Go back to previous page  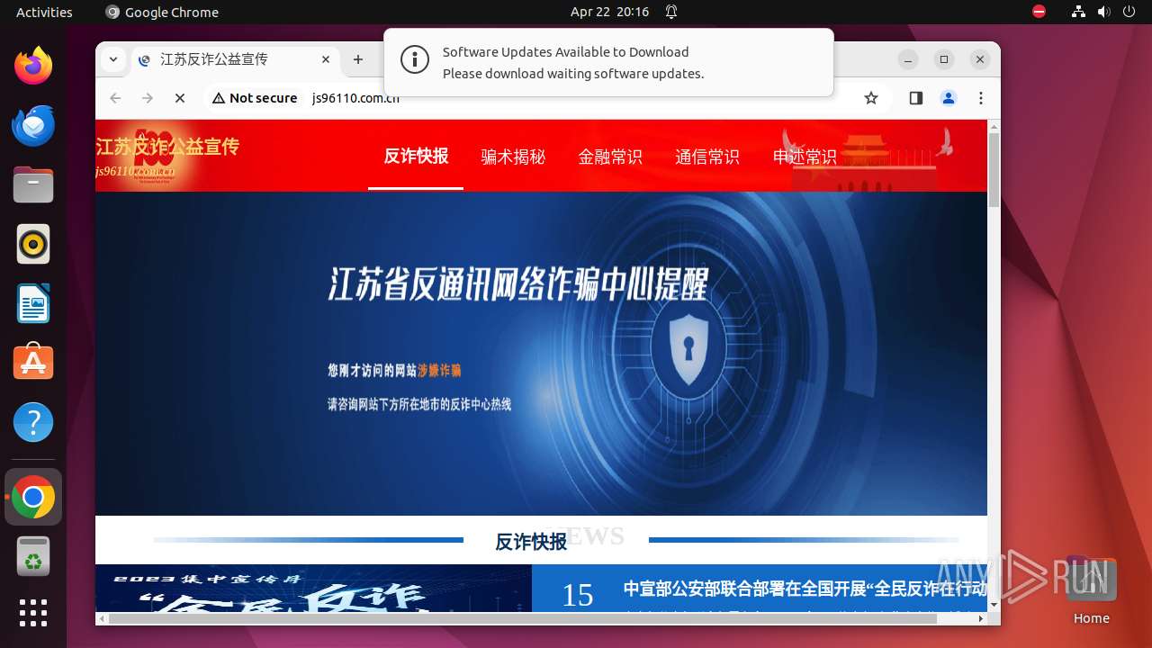(x=115, y=98)
